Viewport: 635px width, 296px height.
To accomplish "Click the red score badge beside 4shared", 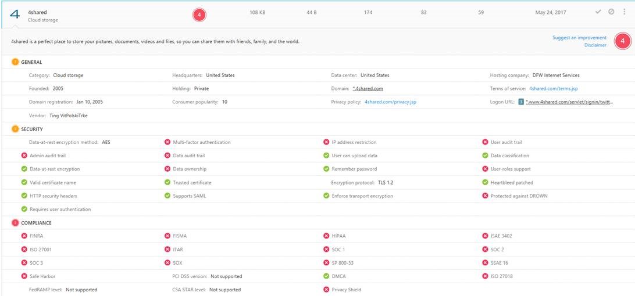I will [x=199, y=15].
